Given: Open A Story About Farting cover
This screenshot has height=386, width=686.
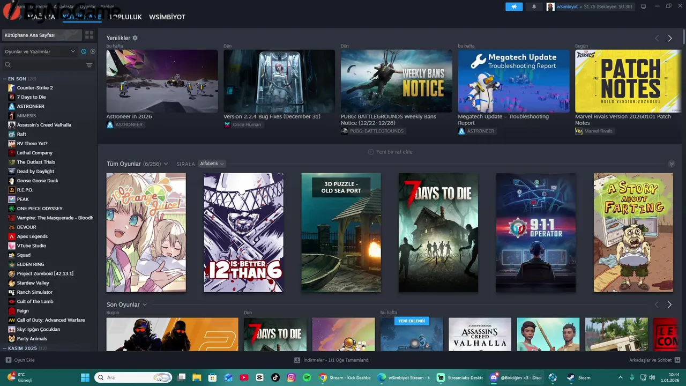Looking at the screenshot, I should click(x=633, y=233).
